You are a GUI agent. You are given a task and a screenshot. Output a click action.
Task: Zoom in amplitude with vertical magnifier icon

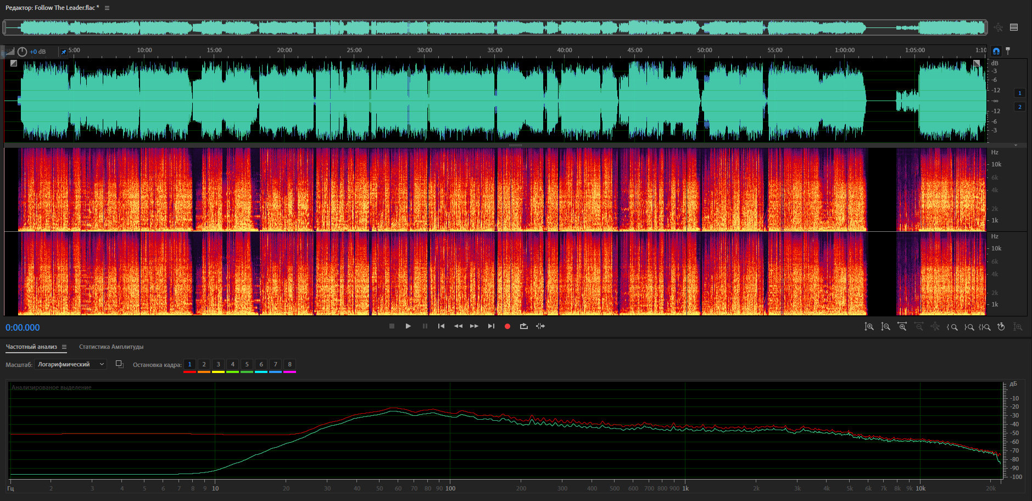click(x=869, y=327)
